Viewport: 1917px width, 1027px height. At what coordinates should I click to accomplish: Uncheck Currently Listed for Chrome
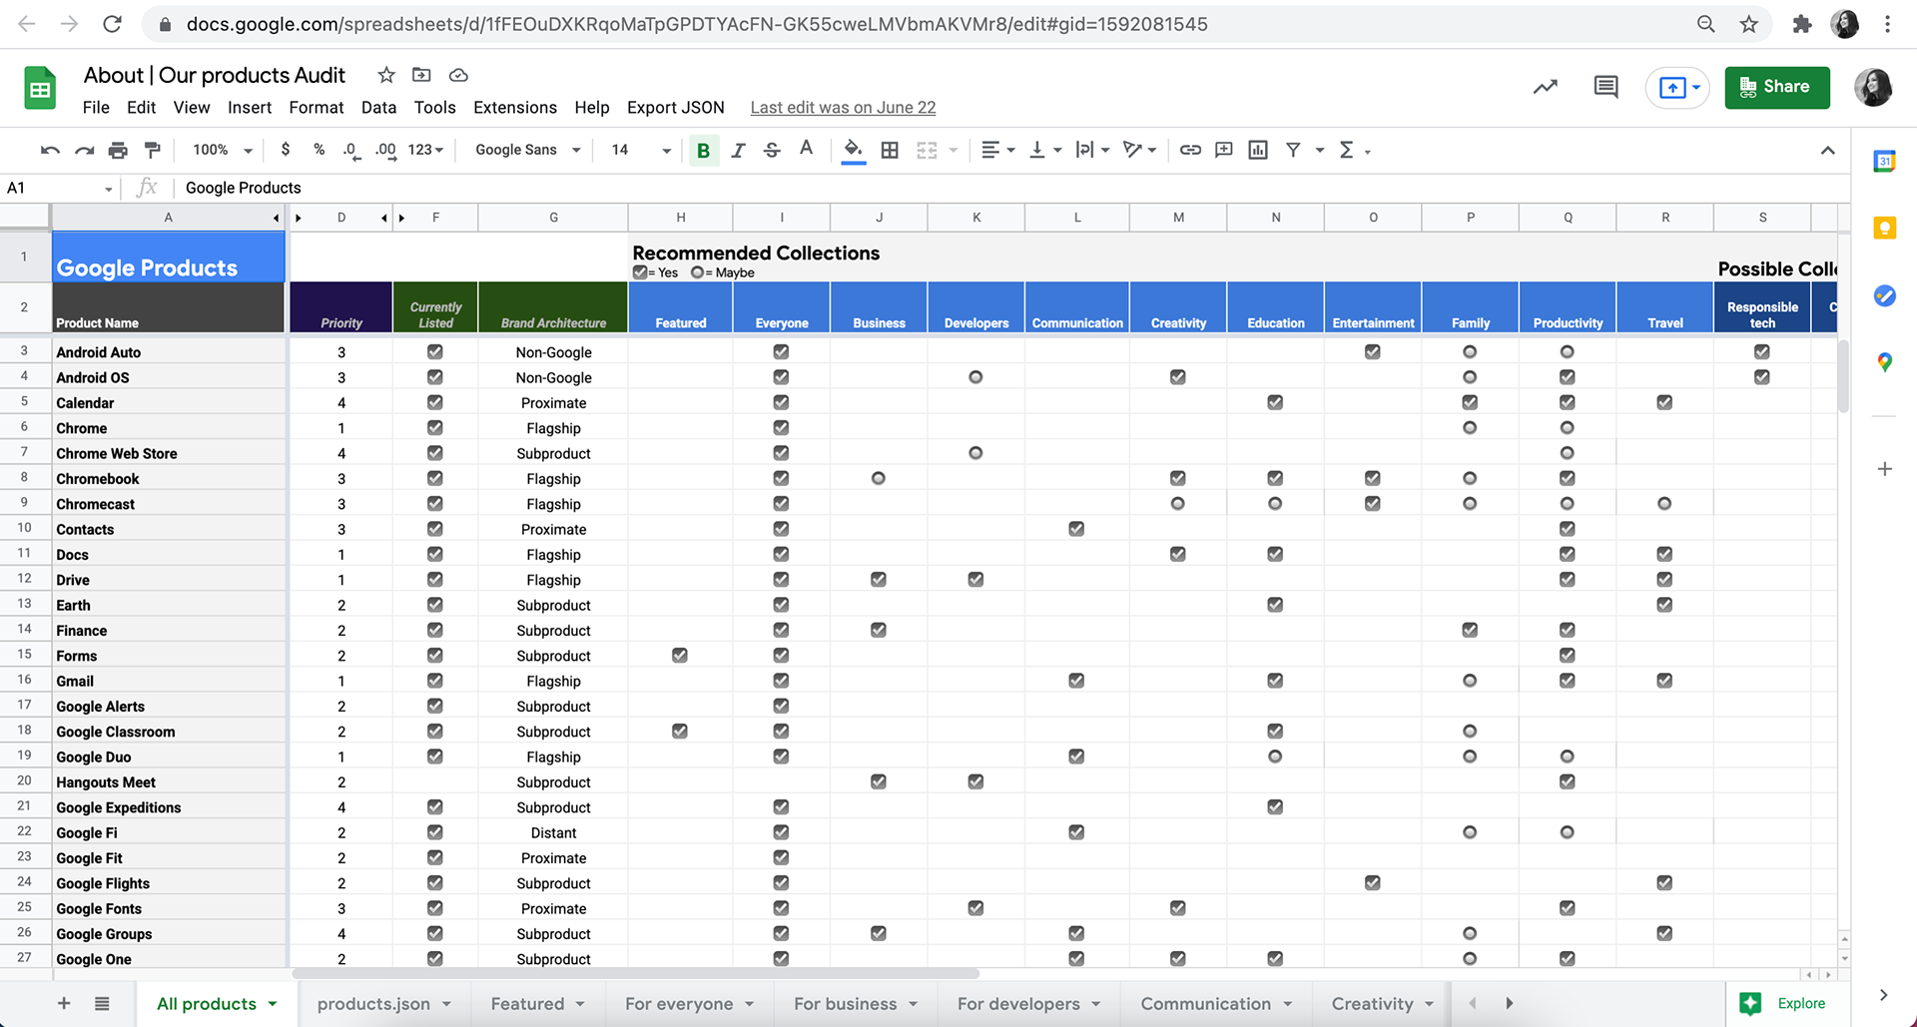tap(435, 427)
